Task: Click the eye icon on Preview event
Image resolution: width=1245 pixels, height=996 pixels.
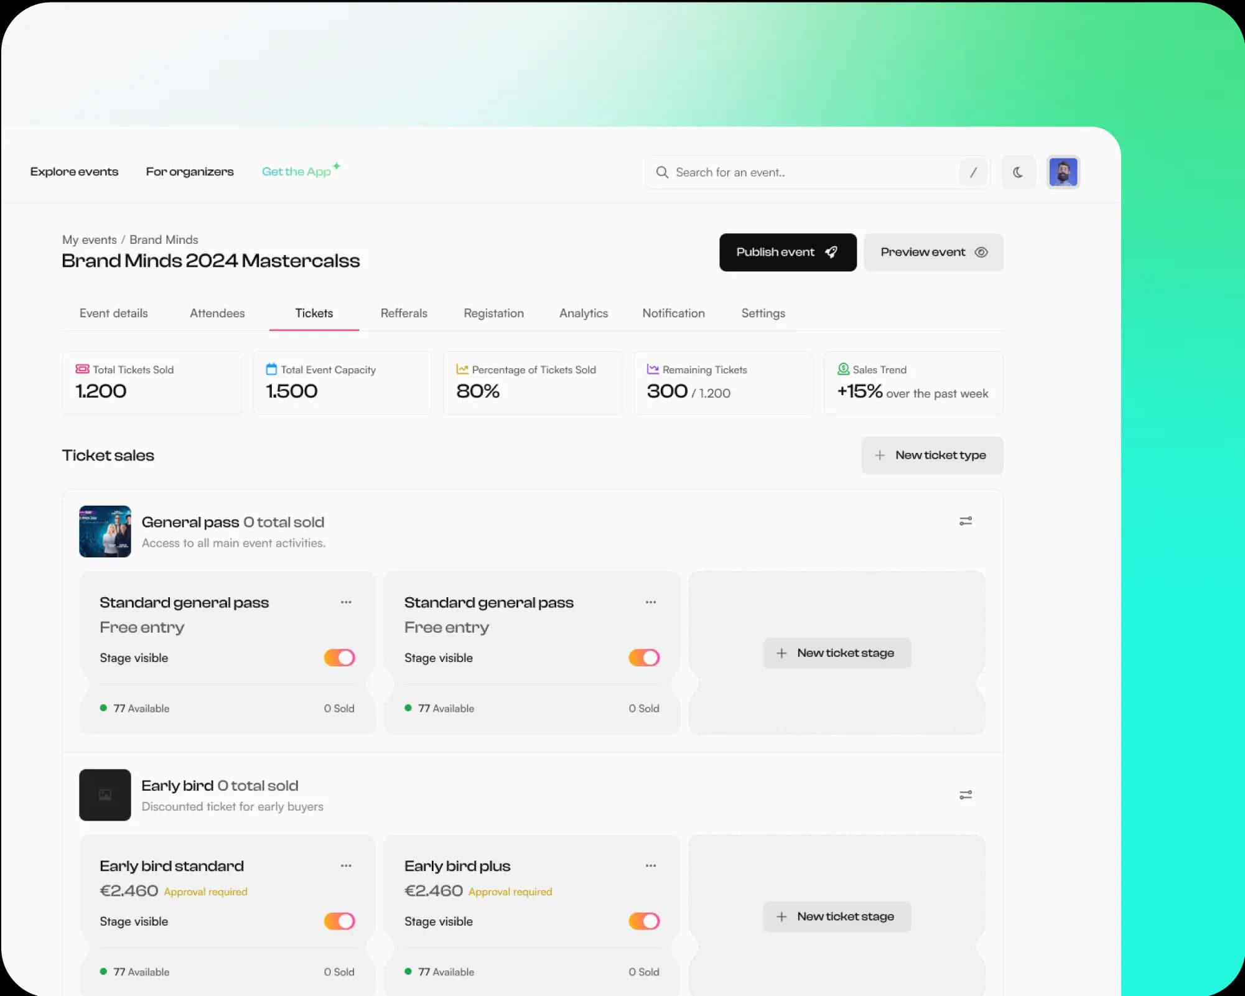Action: (x=981, y=252)
